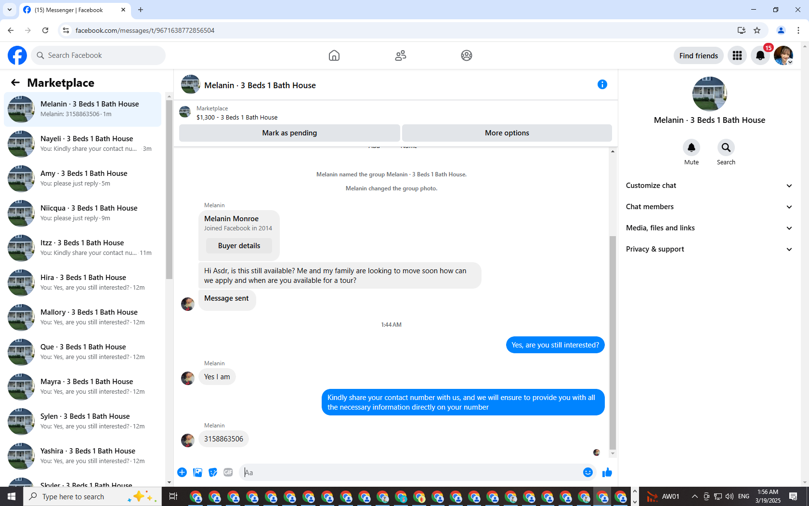Image resolution: width=809 pixels, height=506 pixels.
Task: Attach a photo file in composer
Action: point(197,472)
